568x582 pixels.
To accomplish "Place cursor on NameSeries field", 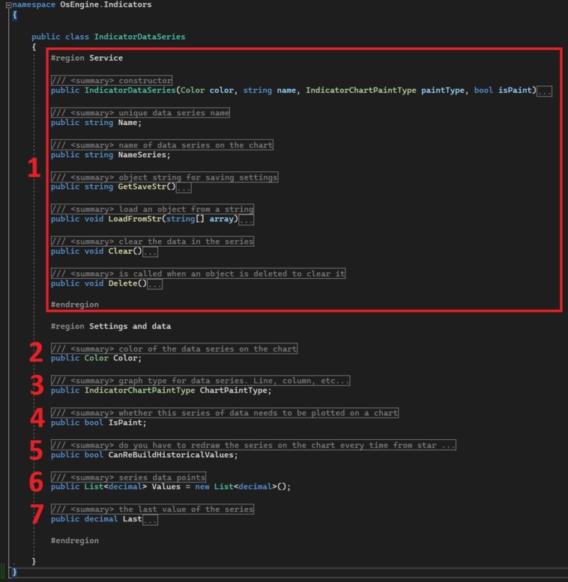I will tap(142, 155).
